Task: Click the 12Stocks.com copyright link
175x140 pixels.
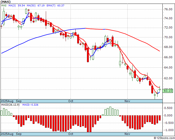Action: (x=164, y=138)
